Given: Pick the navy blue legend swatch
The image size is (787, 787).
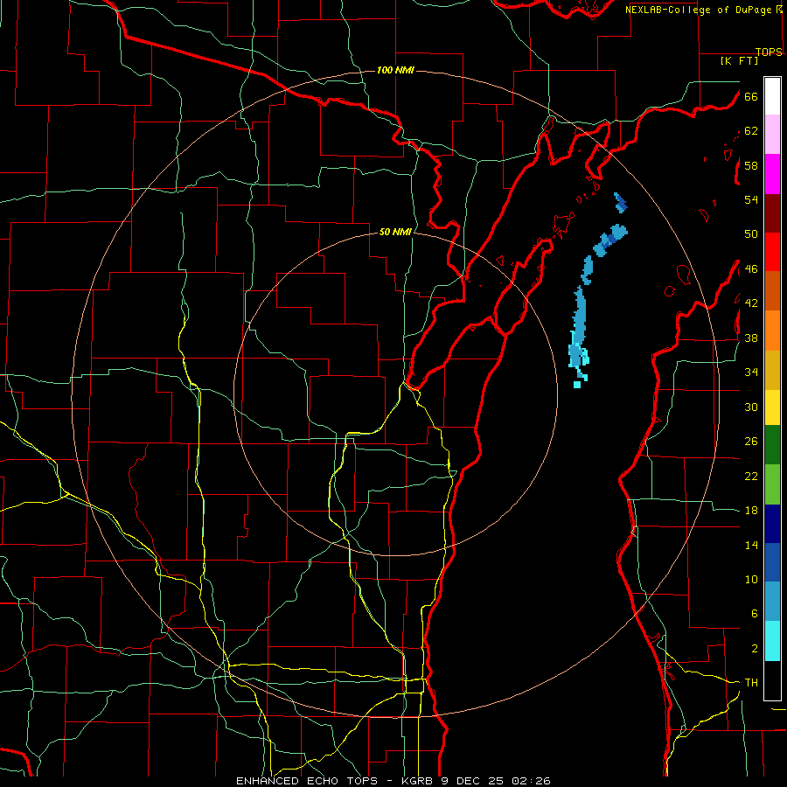Looking at the screenshot, I should [772, 524].
